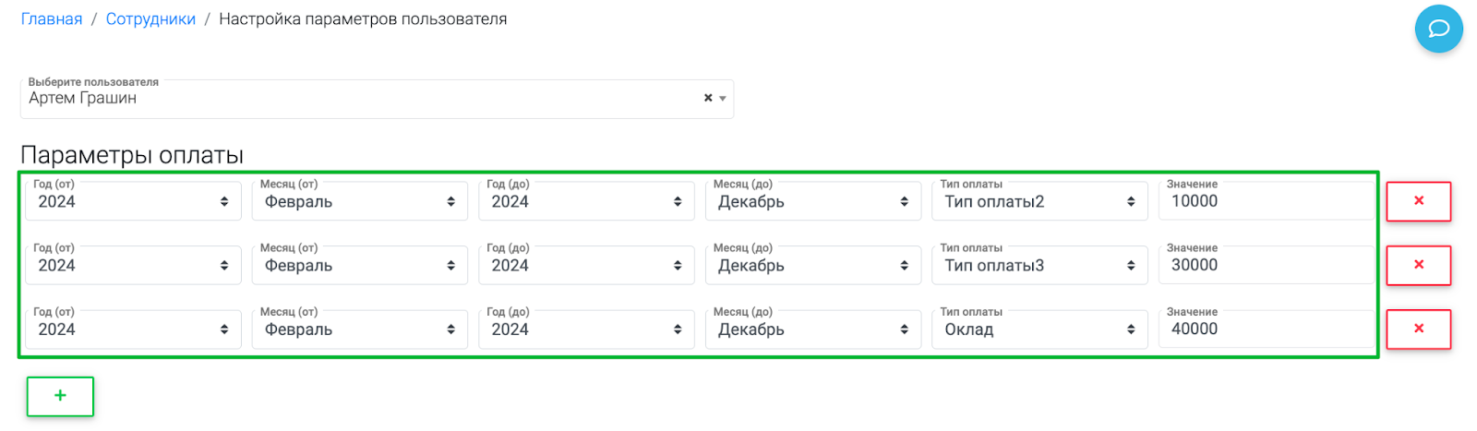
Task: Open Месяц (от) dropdown in first row
Action: [x=360, y=200]
